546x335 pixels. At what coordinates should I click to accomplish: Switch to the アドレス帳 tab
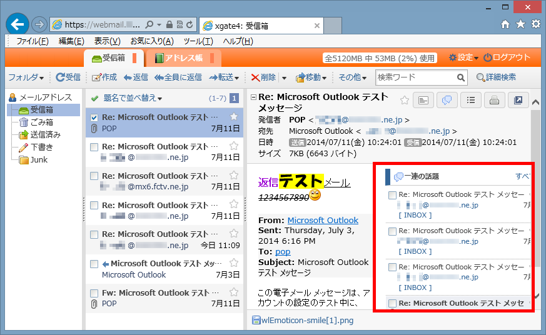184,58
